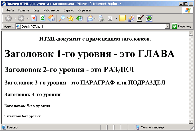Click the Адрес label
The width and height of the screenshot is (195, 131).
tap(9, 26)
